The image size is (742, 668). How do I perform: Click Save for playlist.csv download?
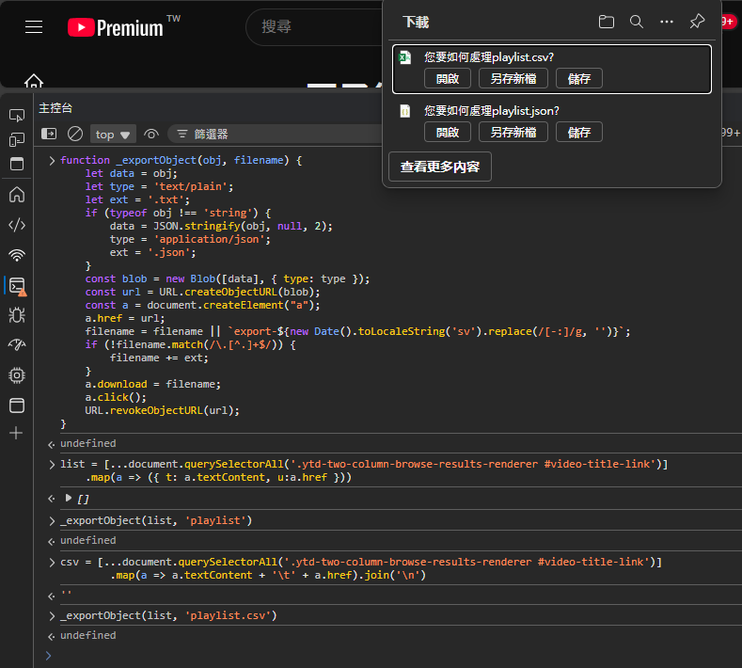coord(578,78)
